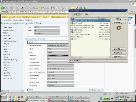
Task: Open the IE Help menu
Action: [30, 4]
